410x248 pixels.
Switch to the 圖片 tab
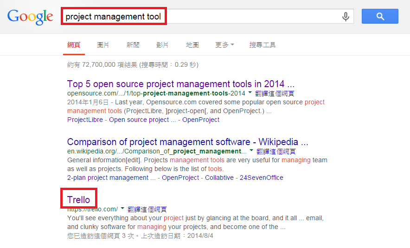103,45
